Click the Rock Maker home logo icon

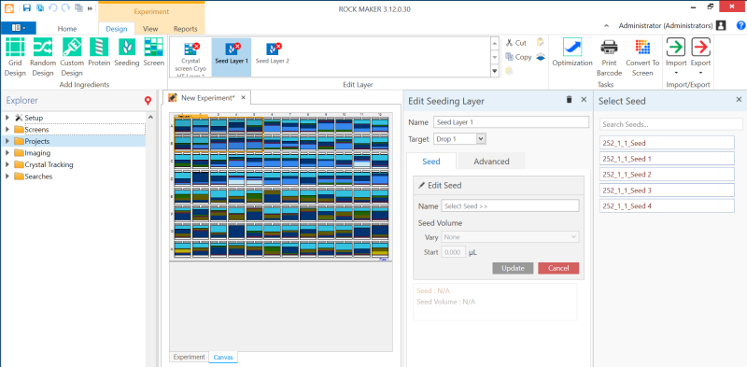coord(9,8)
